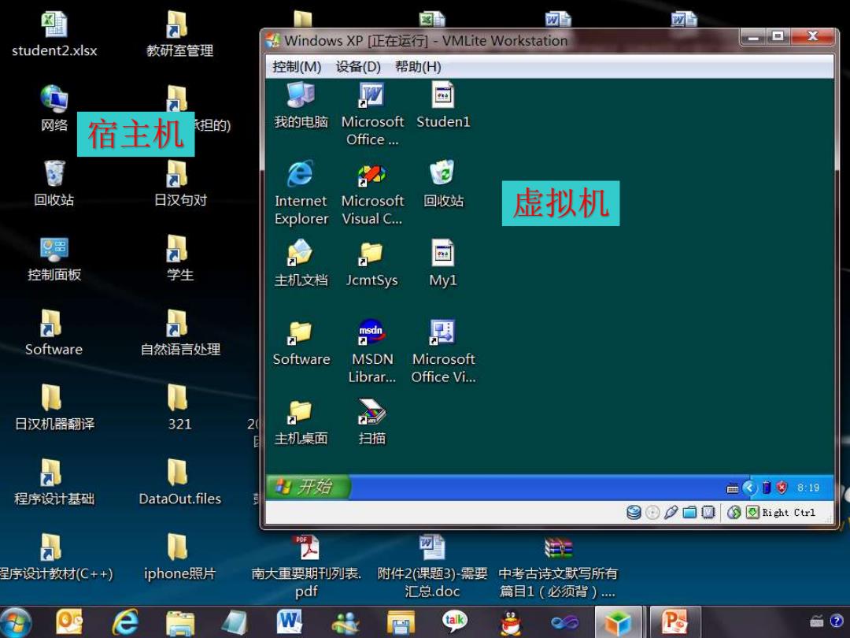Select the 程序设计基础 folder shortcut
The width and height of the screenshot is (850, 638).
point(54,483)
